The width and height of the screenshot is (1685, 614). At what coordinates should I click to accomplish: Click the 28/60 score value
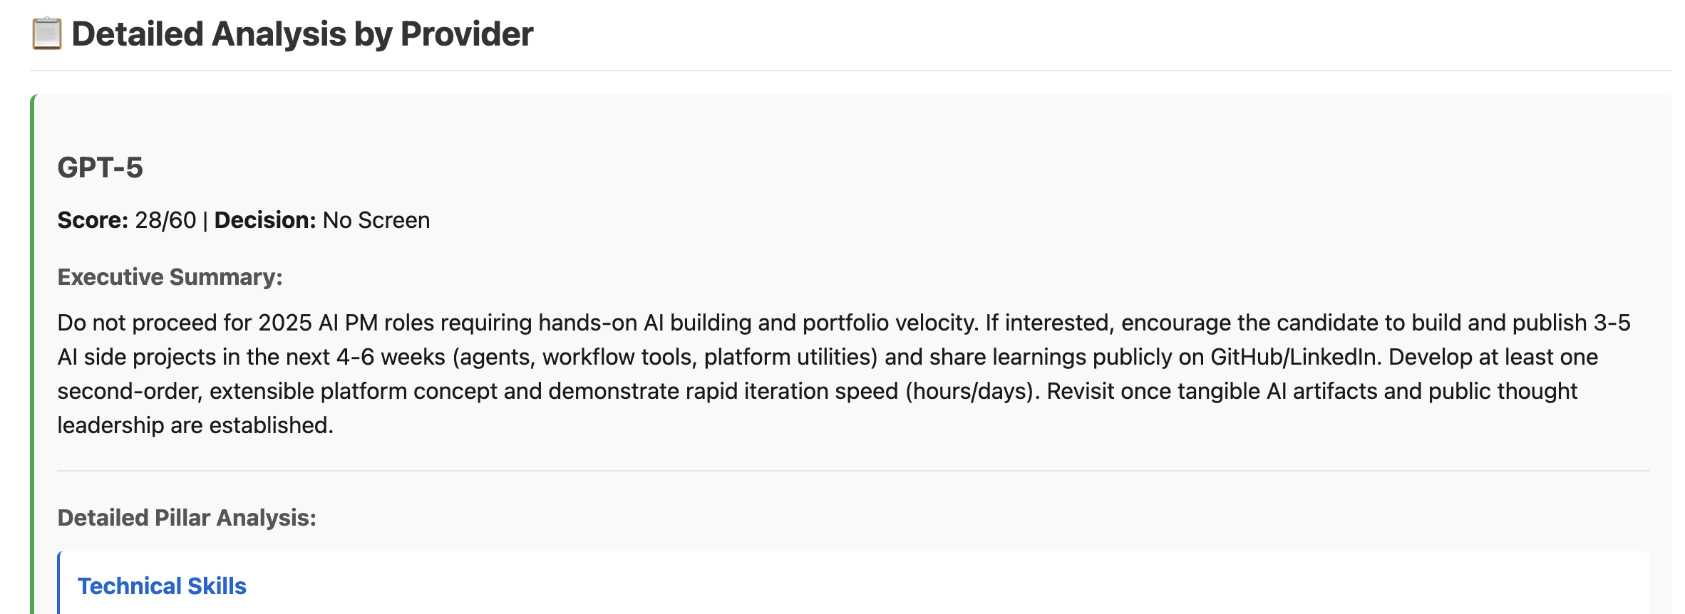tap(165, 221)
